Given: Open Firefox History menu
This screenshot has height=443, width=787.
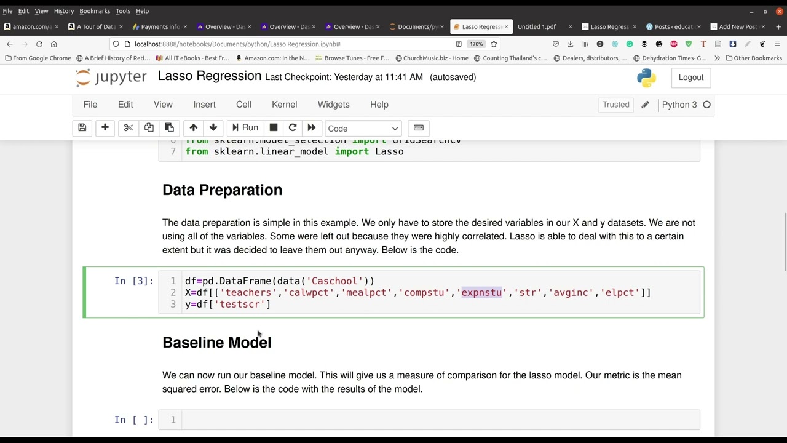Looking at the screenshot, I should pos(63,11).
